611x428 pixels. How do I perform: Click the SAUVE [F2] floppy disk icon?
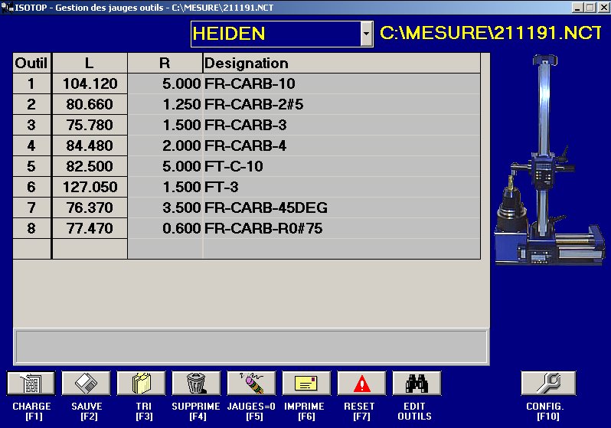pyautogui.click(x=86, y=383)
